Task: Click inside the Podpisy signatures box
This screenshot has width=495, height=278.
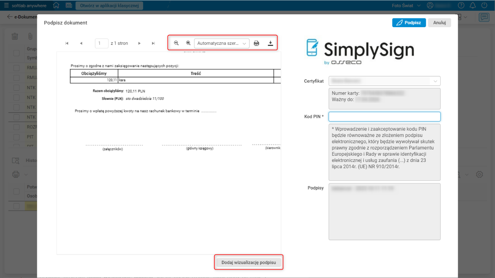Action: [x=385, y=212]
